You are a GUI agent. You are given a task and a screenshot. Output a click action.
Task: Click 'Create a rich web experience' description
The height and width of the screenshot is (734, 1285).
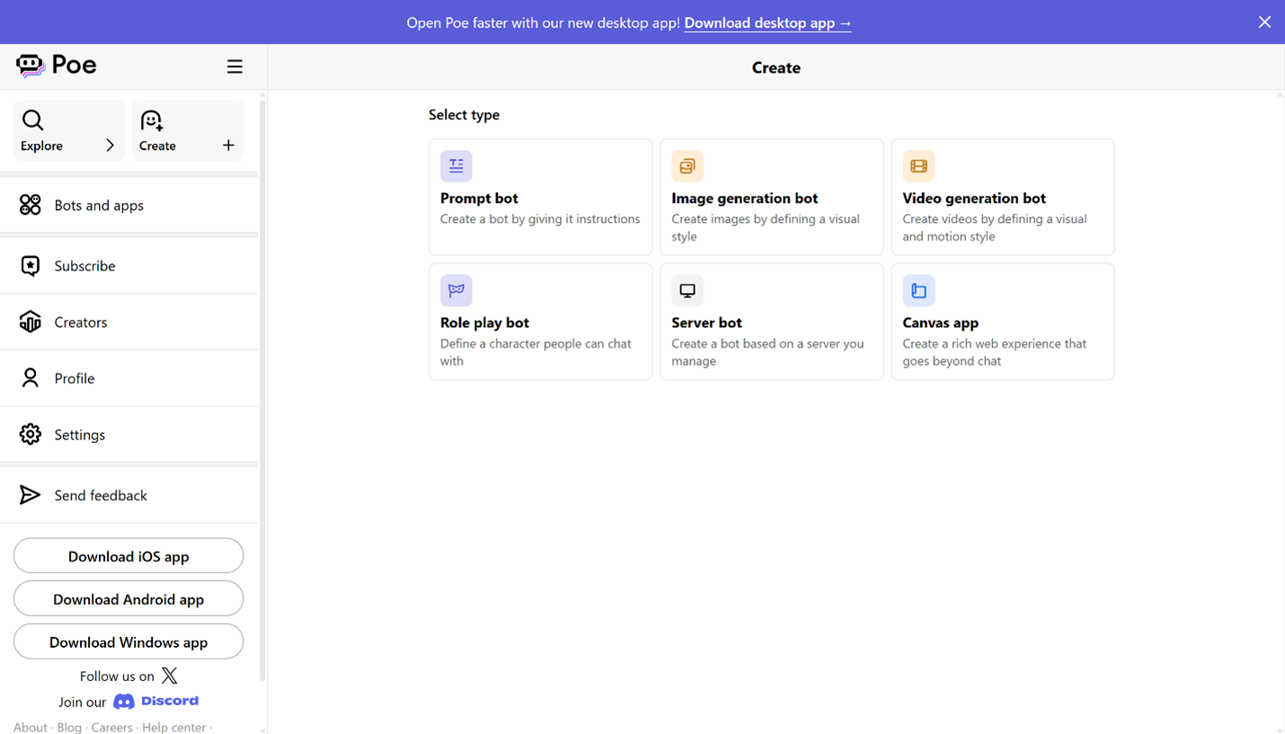(995, 352)
